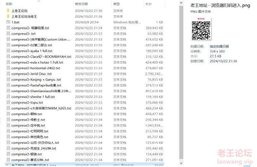Click the PNG 图片文件 type label
This screenshot has width=257, height=167.
(200, 12)
